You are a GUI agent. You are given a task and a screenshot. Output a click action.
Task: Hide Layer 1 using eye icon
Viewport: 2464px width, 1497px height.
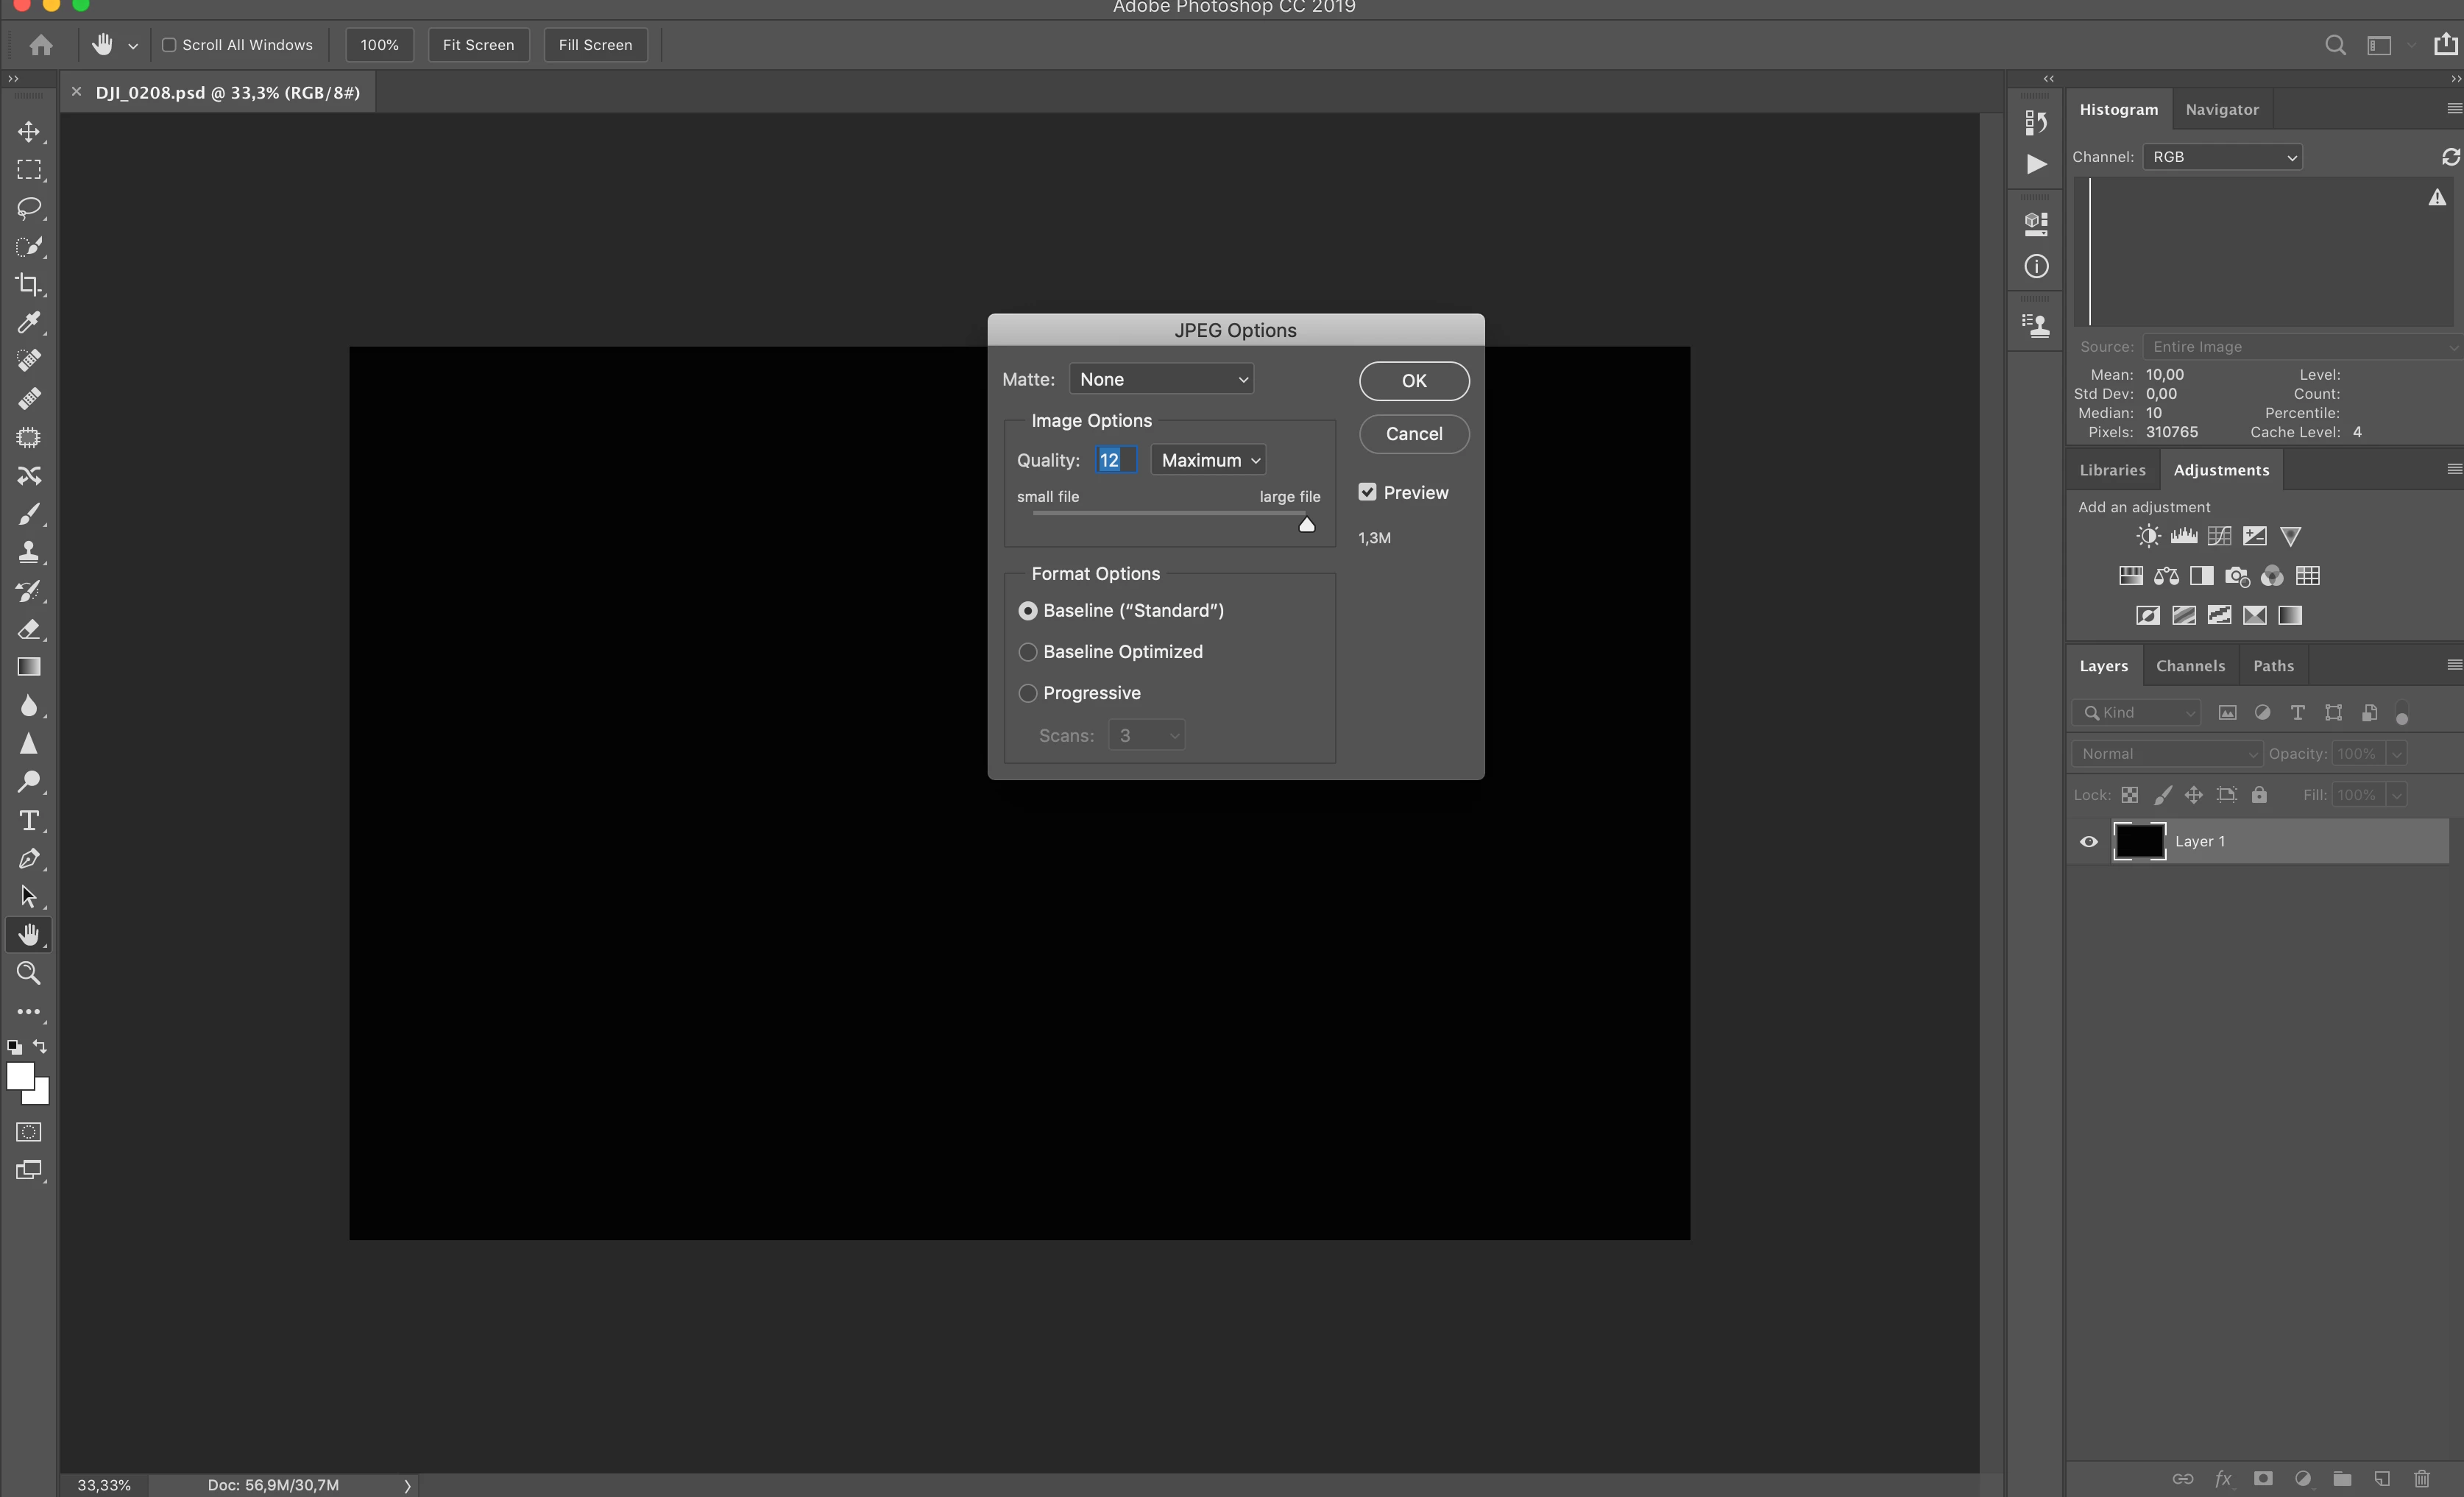point(2089,842)
